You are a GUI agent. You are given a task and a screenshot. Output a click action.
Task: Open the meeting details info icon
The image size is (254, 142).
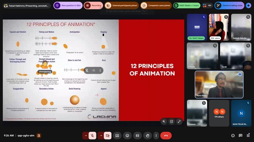(233, 136)
